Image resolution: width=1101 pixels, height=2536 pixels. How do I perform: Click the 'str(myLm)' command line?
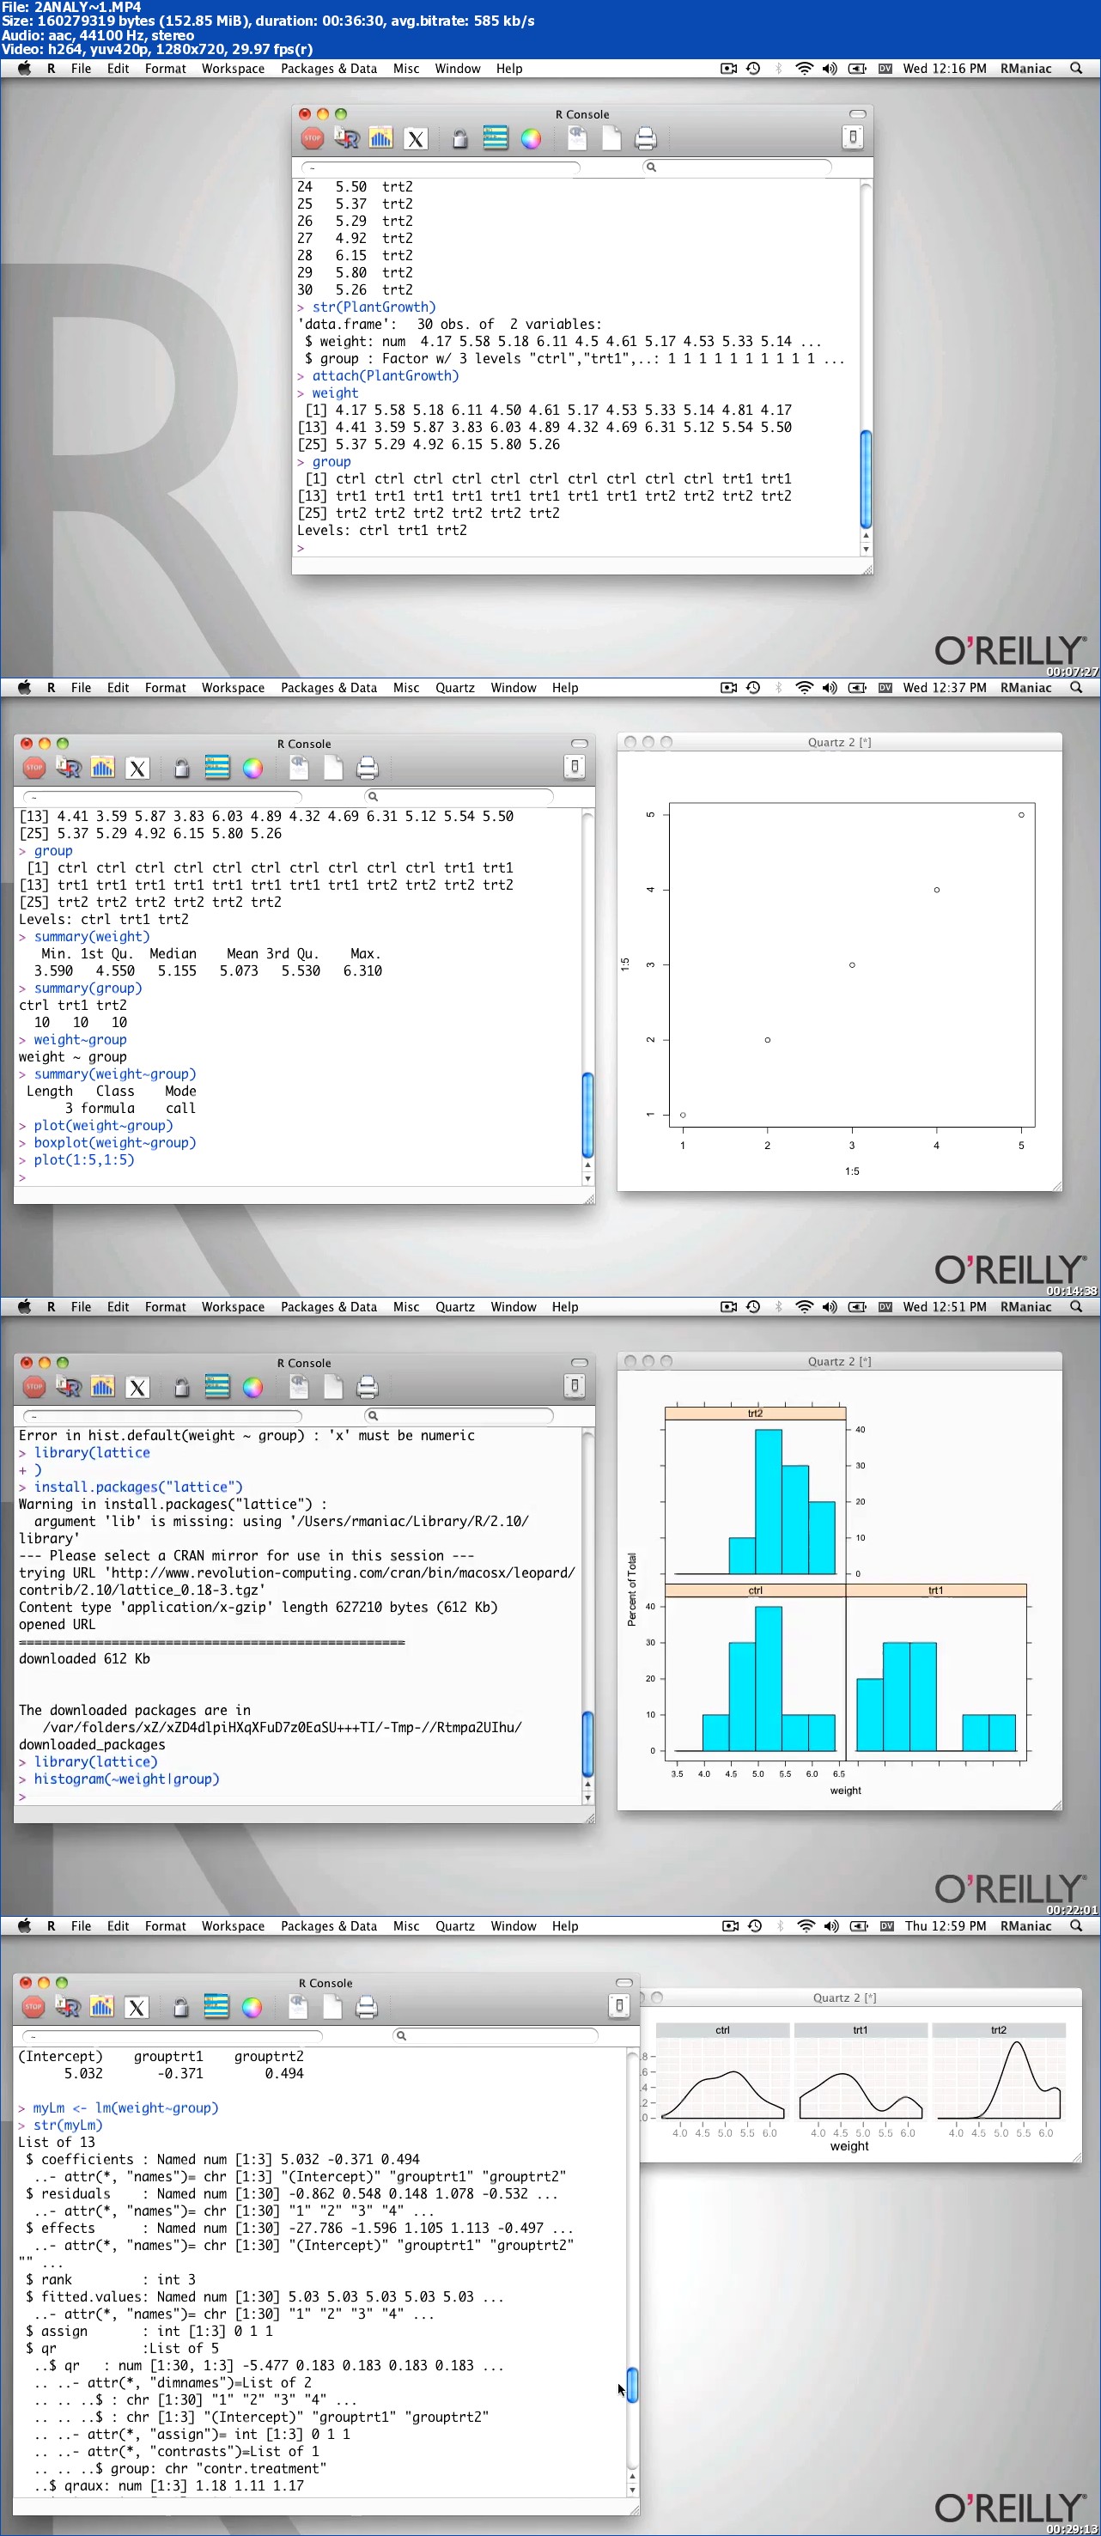pos(67,2125)
